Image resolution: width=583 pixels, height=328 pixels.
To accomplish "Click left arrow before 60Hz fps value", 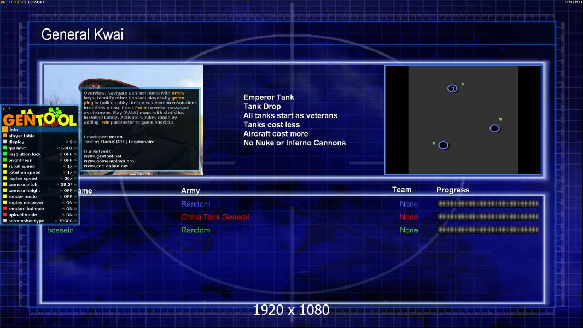I will tap(59, 148).
